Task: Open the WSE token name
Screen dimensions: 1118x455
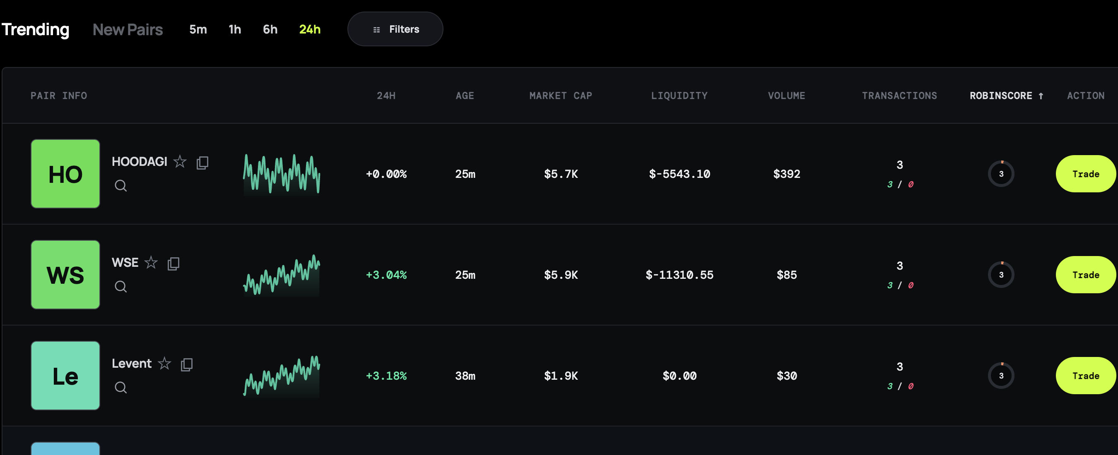Action: point(125,262)
